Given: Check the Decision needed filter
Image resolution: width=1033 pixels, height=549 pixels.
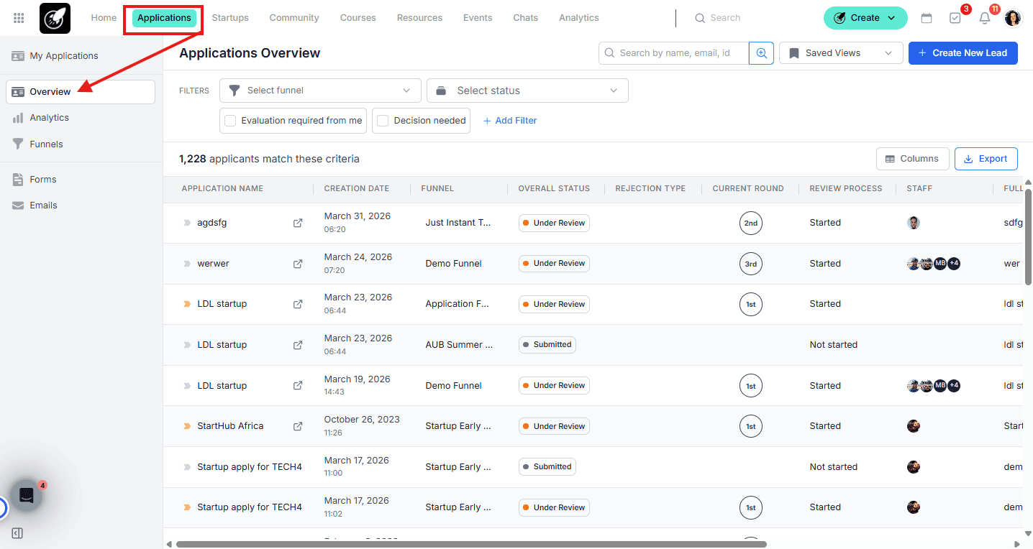Looking at the screenshot, I should [x=383, y=121].
